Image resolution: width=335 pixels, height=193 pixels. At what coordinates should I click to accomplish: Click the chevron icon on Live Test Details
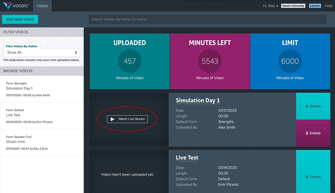[307, 177]
